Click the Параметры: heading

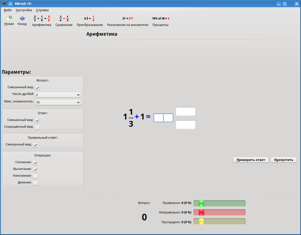[x=17, y=72]
